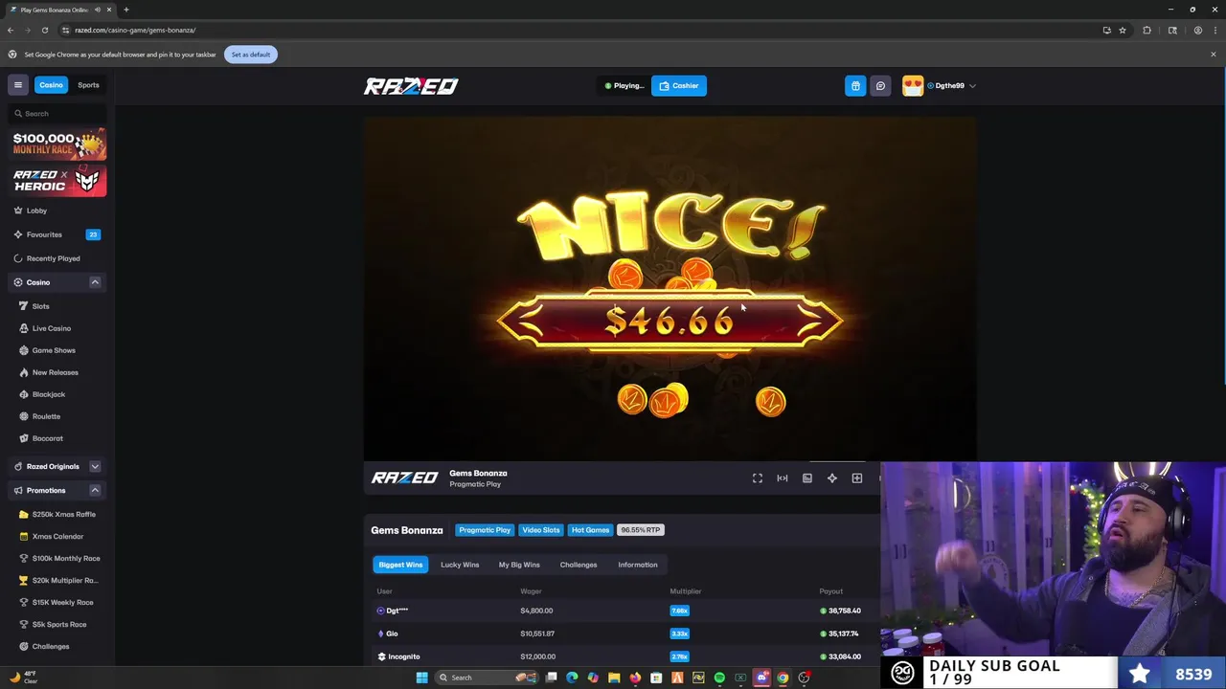Reload the browser page
The image size is (1226, 689).
tap(44, 30)
